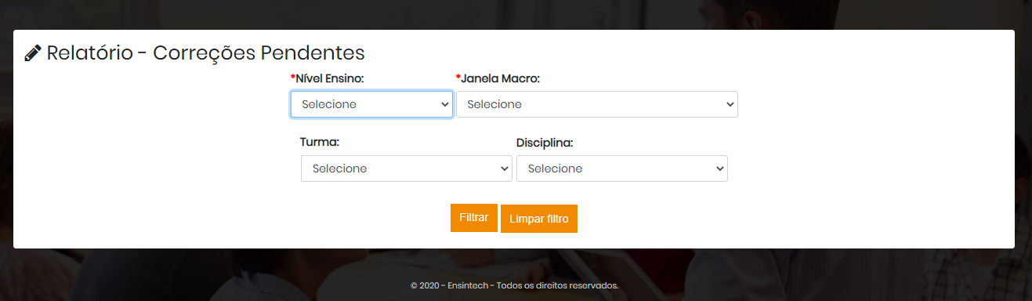Expand the Turma select box
The image size is (1032, 301).
407,169
